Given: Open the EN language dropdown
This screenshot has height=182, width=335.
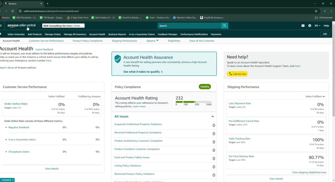Looking at the screenshot, I should click(x=317, y=26).
